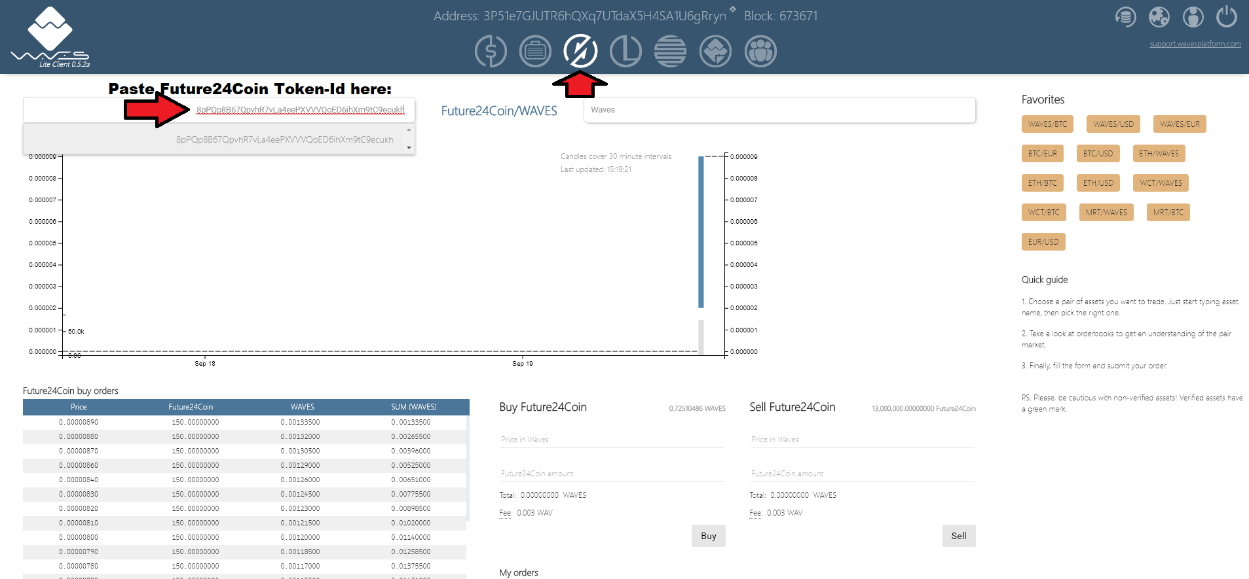1249x579 pixels.
Task: Select buy order at price 0.00000870
Action: tap(244, 451)
